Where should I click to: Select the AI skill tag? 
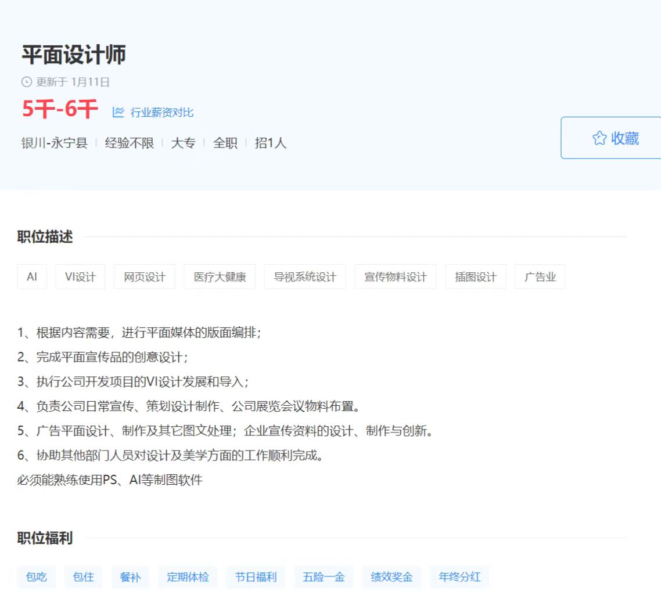32,277
